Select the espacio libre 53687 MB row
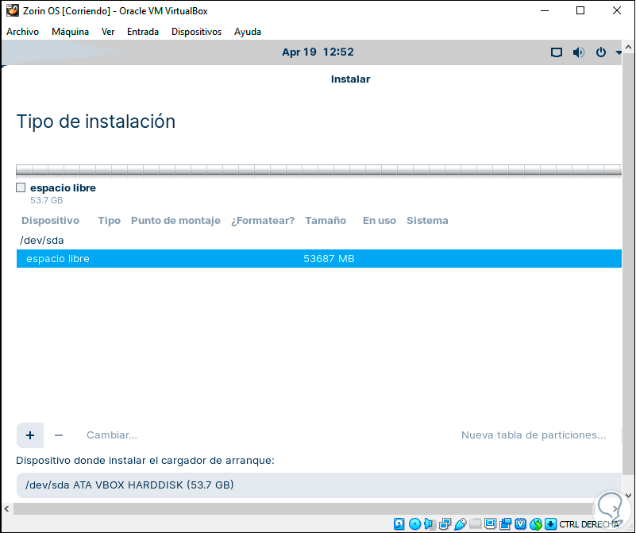The width and height of the screenshot is (636, 533). (x=319, y=259)
